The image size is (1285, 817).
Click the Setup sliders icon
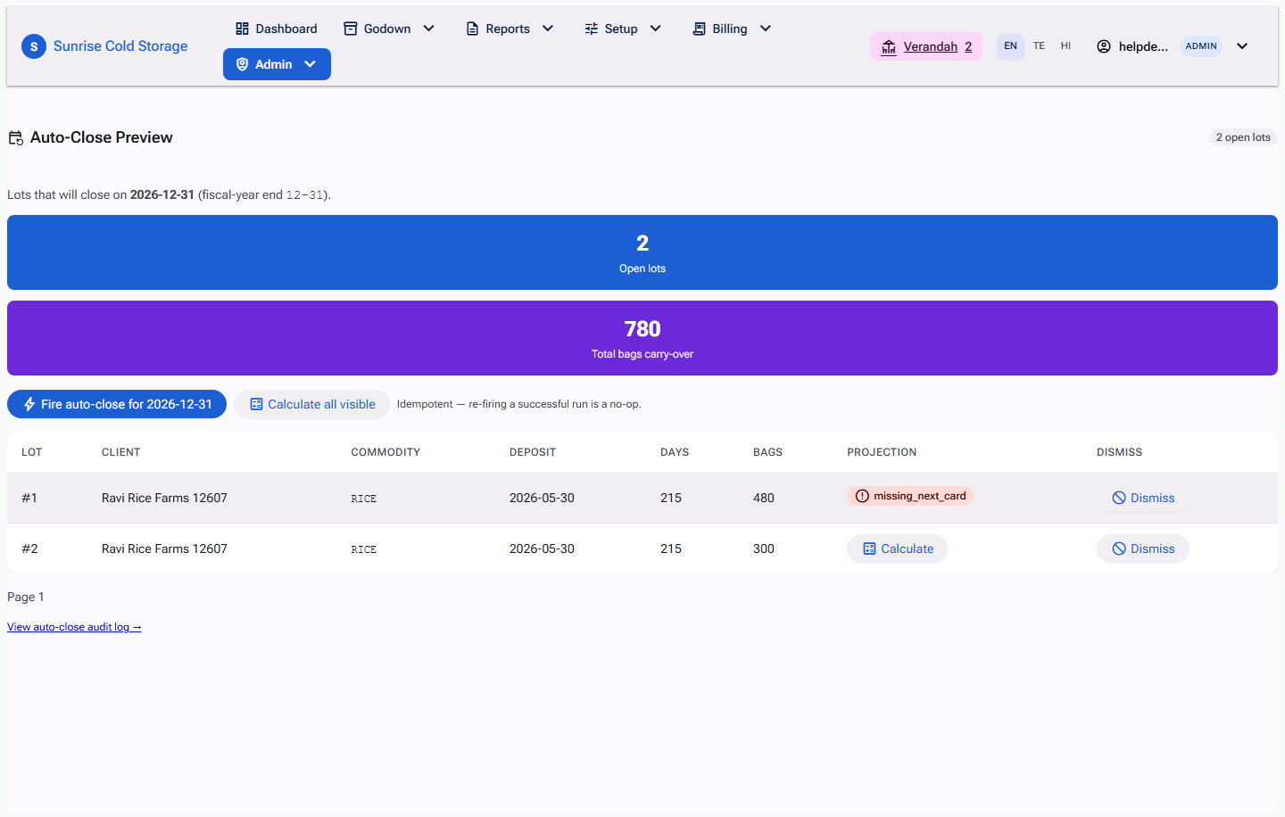[x=591, y=29]
